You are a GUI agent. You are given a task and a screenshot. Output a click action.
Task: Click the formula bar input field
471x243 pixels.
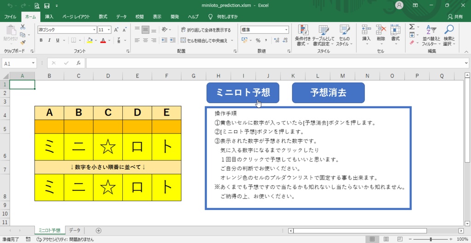click(275, 63)
